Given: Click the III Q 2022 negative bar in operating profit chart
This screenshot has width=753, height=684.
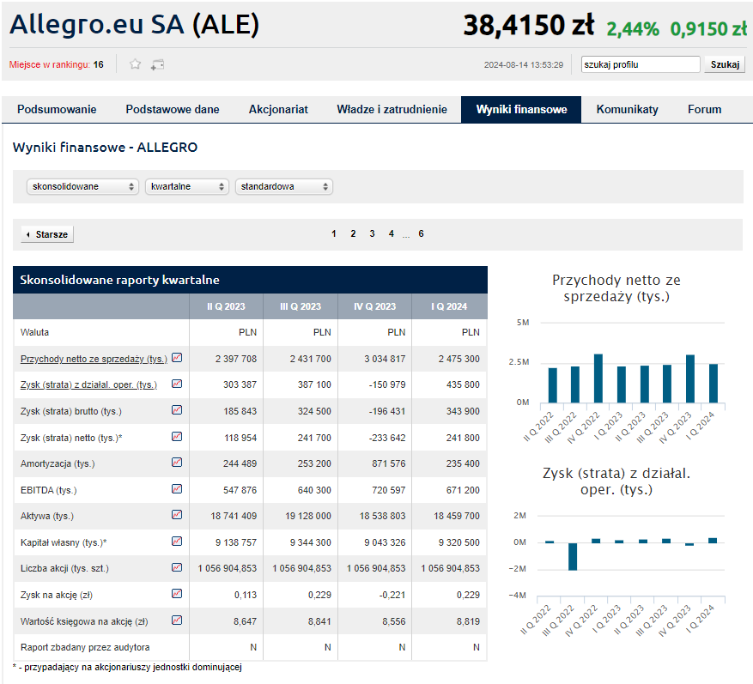Looking at the screenshot, I should coord(573,556).
